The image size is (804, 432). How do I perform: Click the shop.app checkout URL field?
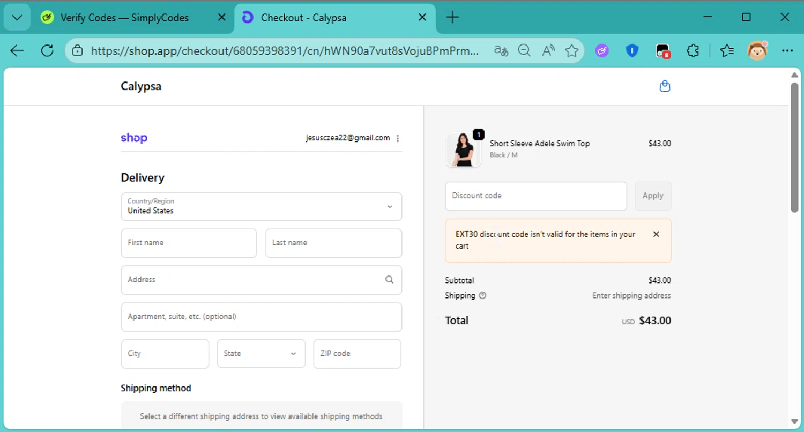click(x=285, y=51)
